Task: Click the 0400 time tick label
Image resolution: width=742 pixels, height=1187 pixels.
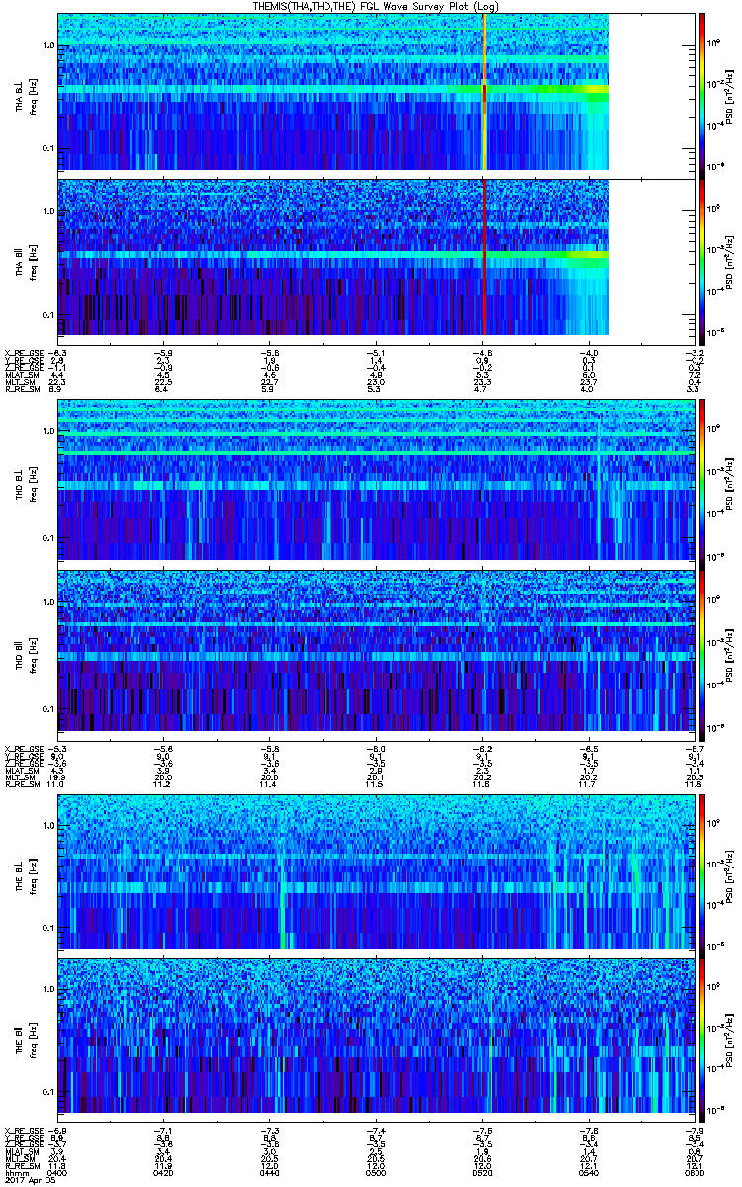Action: (x=58, y=1171)
